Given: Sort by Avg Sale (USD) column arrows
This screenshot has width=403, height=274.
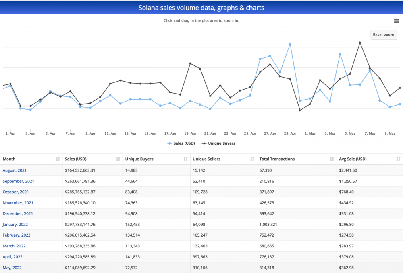Looking at the screenshot, I should (x=398, y=159).
